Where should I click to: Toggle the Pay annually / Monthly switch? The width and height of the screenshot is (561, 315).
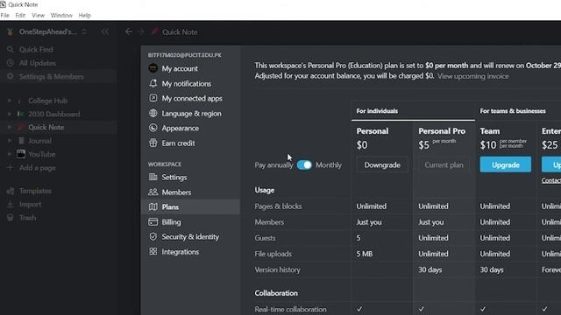(304, 164)
